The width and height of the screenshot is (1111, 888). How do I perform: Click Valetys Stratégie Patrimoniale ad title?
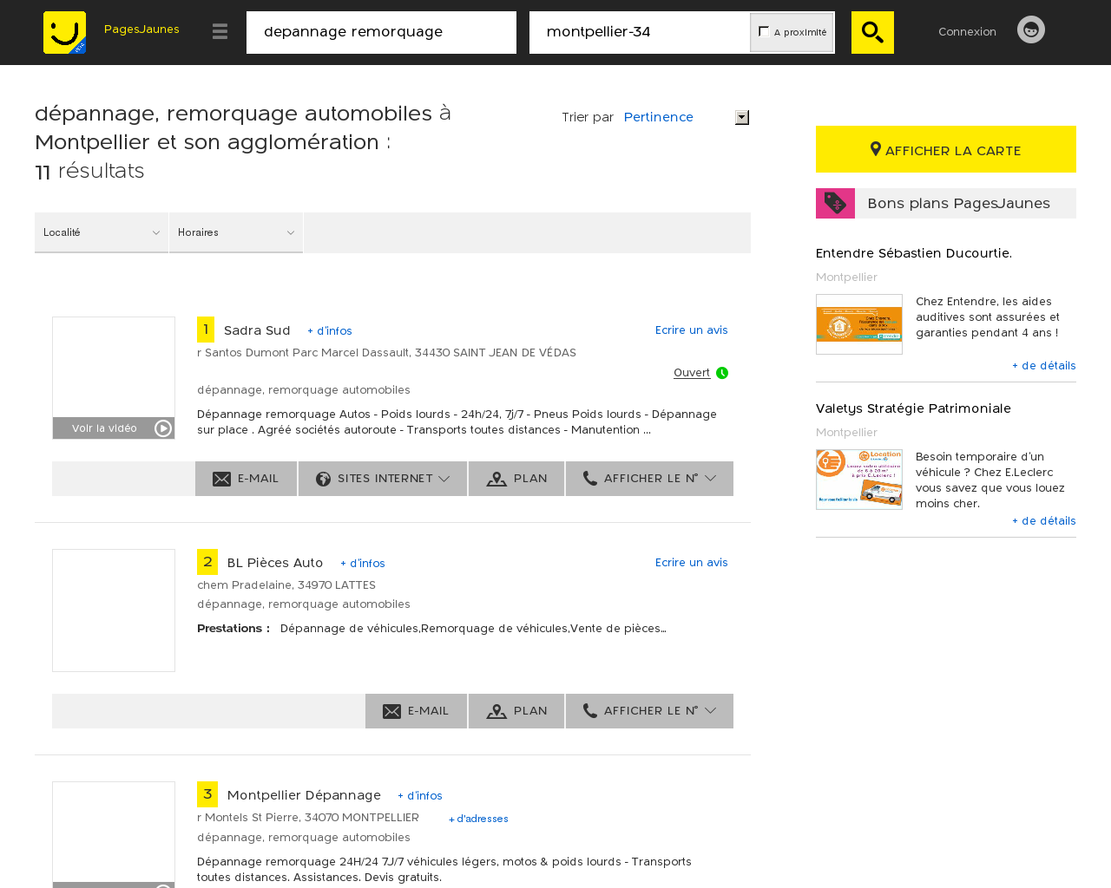tap(913, 408)
